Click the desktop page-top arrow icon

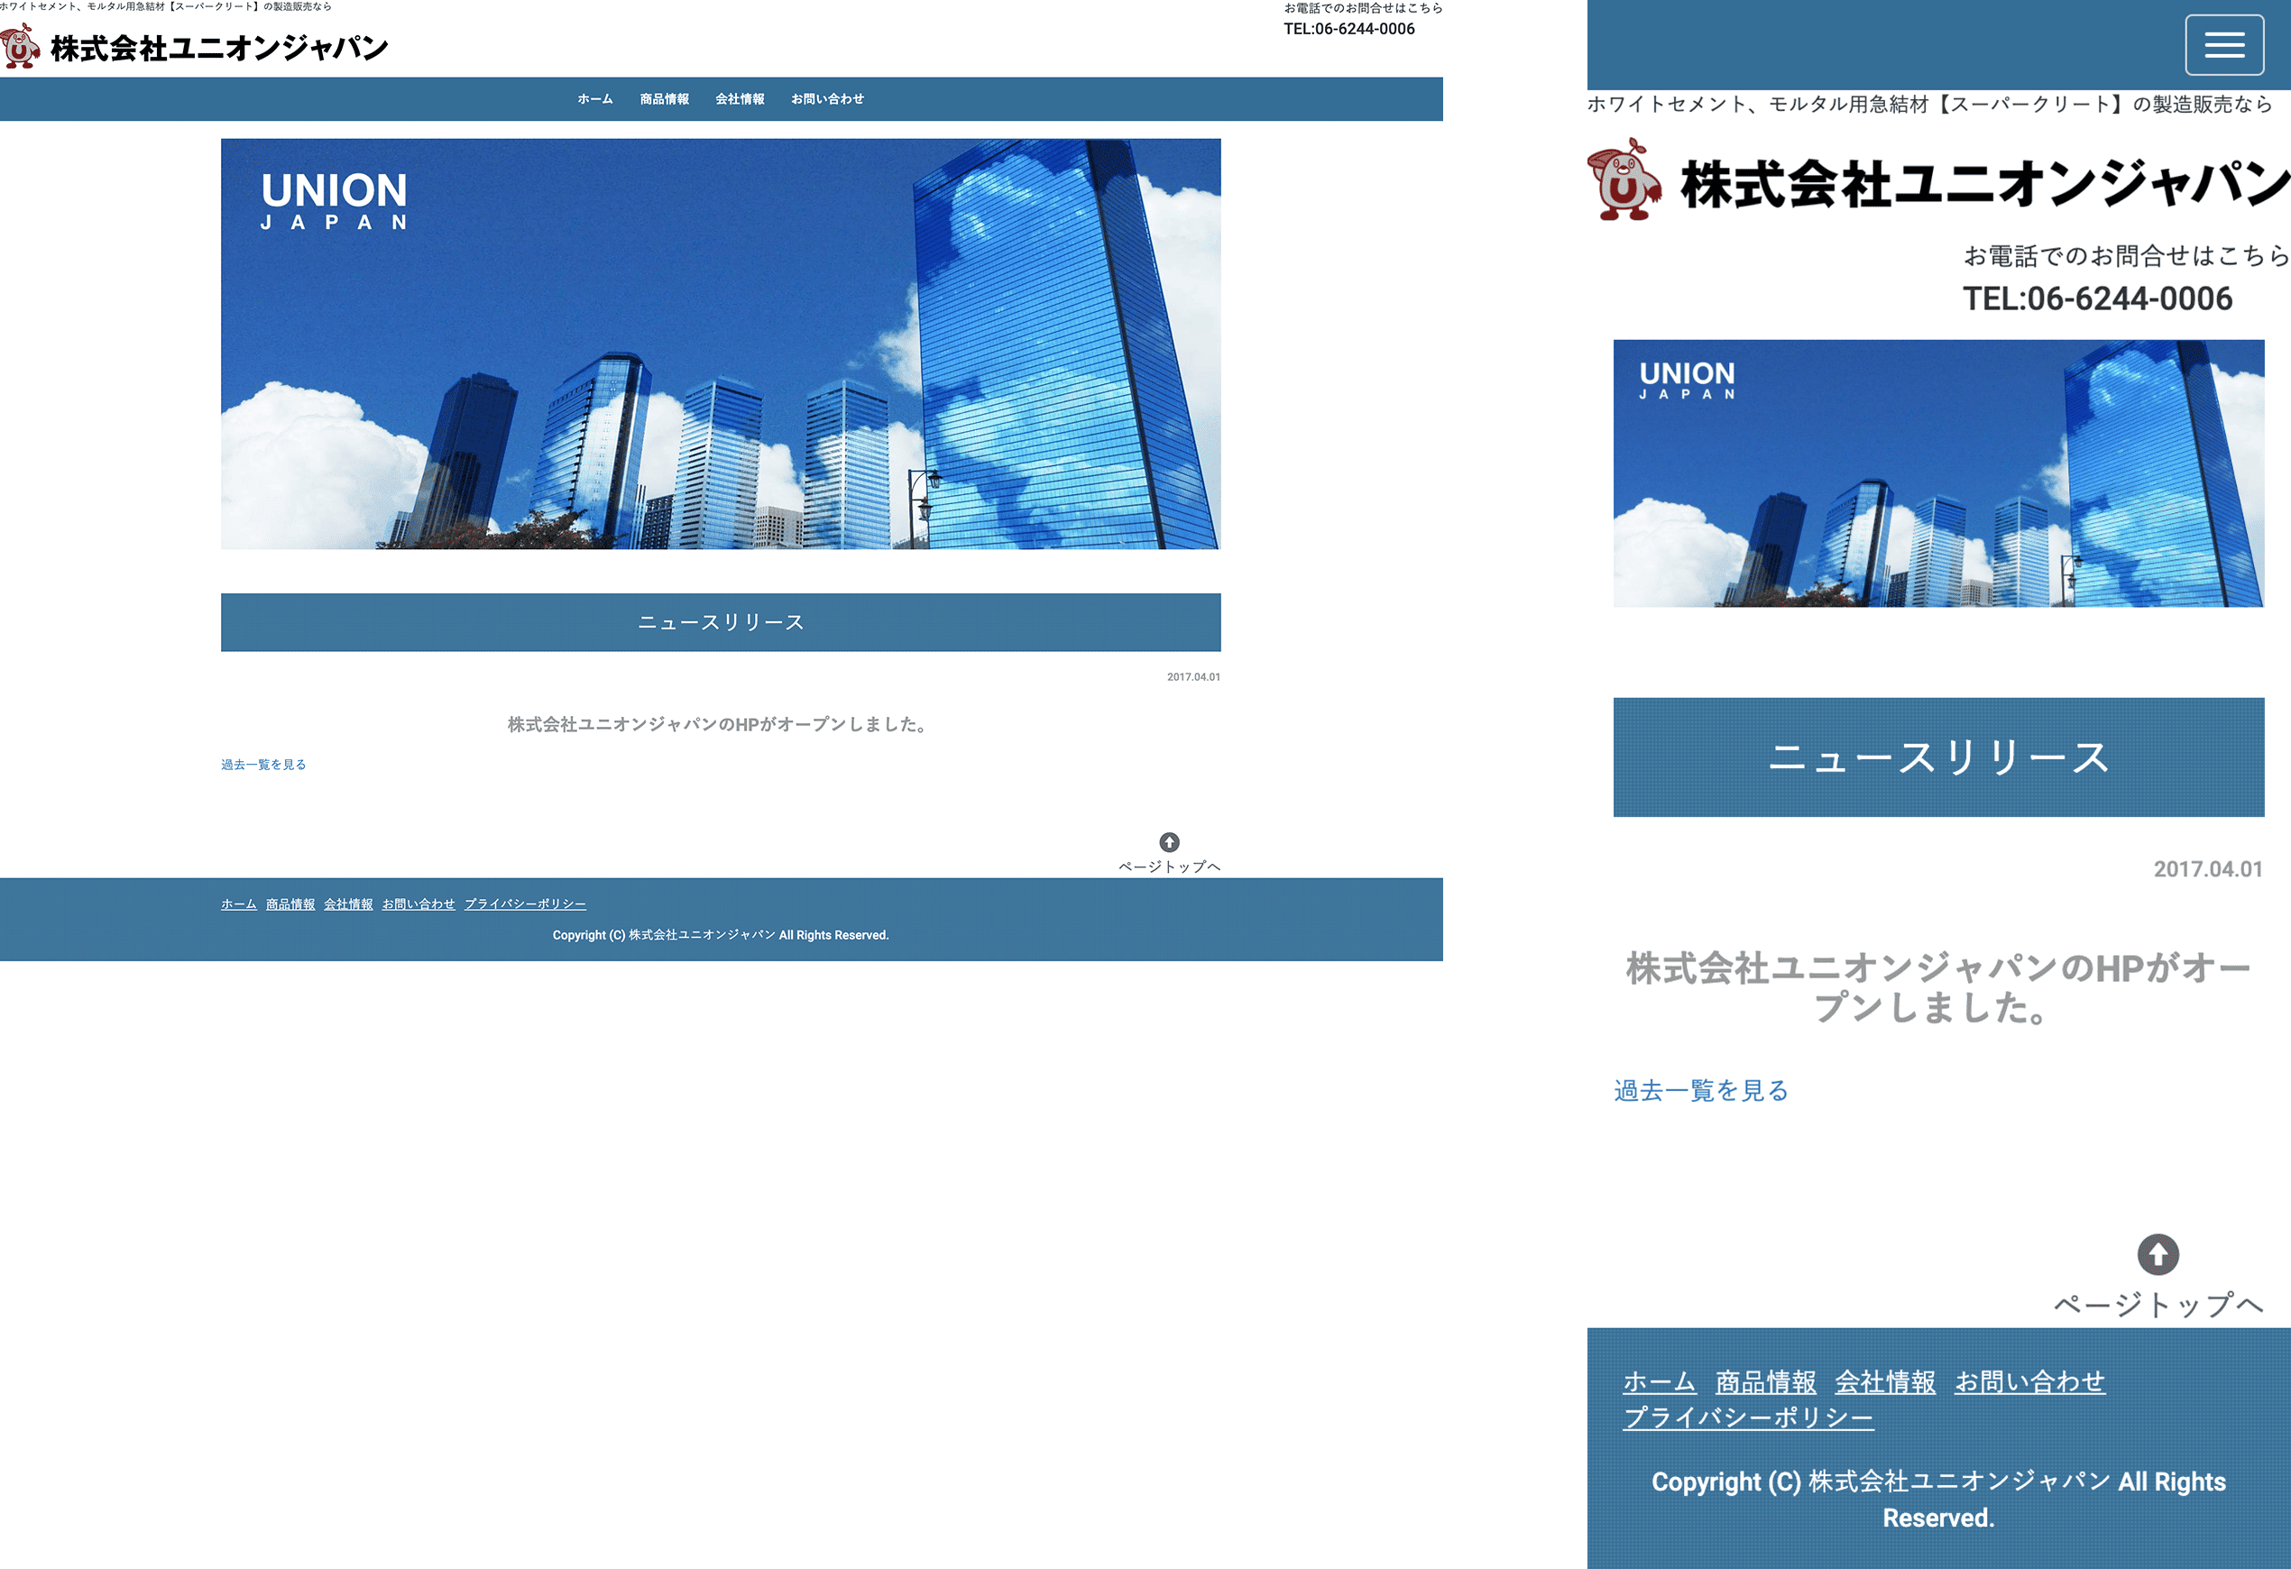pyautogui.click(x=1169, y=841)
